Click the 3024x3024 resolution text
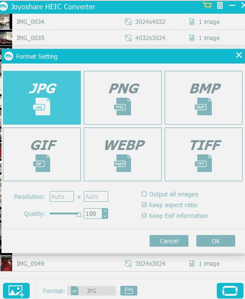The height and width of the screenshot is (299, 245). (x=151, y=263)
